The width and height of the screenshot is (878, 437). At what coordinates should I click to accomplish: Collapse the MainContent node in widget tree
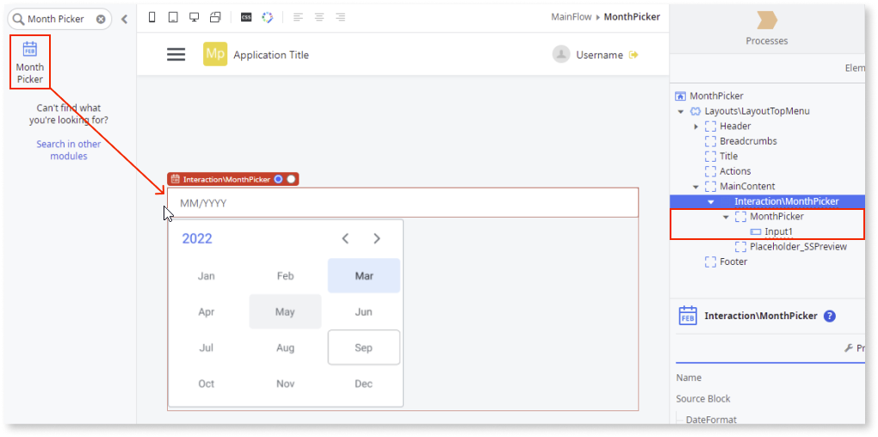(x=696, y=187)
